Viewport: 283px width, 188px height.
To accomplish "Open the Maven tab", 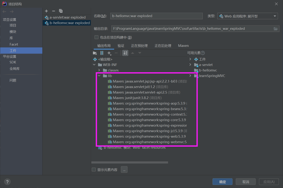I will [x=183, y=46].
